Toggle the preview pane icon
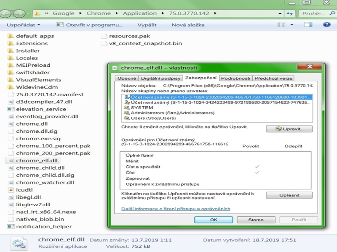Image resolution: width=337 pixels, height=252 pixels. pos(308,25)
